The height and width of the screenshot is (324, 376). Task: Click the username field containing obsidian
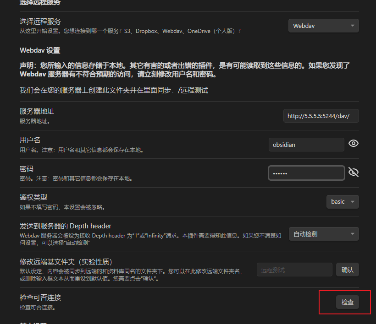(306, 145)
